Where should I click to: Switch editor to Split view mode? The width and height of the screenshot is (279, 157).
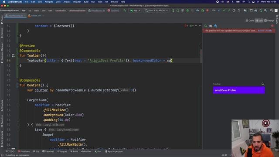click(x=259, y=20)
